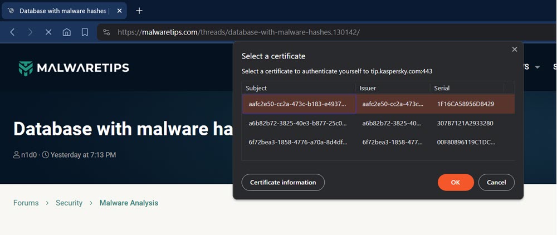Expand the site navigation dropdown arrow
Screen dimensions: 557x235
point(537,67)
